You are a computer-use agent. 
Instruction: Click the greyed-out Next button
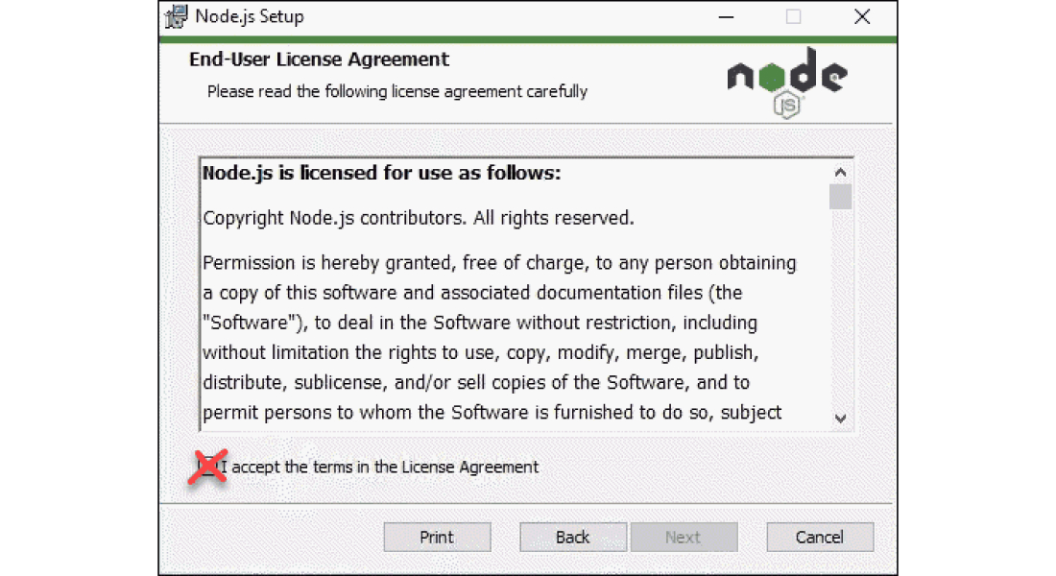click(x=684, y=537)
